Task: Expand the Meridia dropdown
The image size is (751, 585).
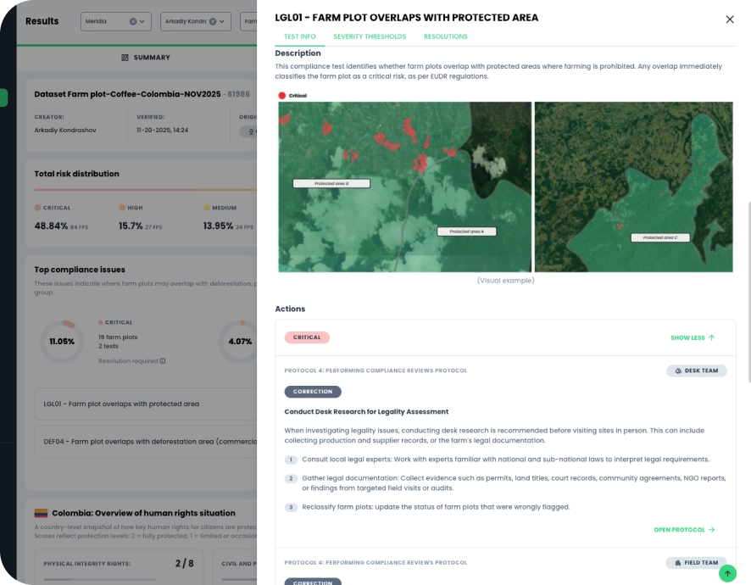Action: [x=142, y=21]
